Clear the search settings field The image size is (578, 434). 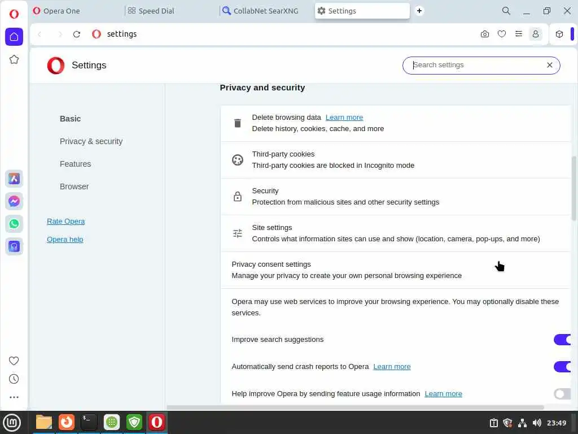point(550,65)
